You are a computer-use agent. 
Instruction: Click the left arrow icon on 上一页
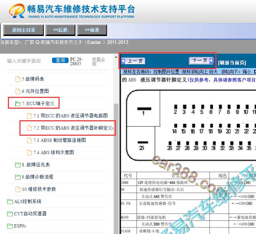124,61
